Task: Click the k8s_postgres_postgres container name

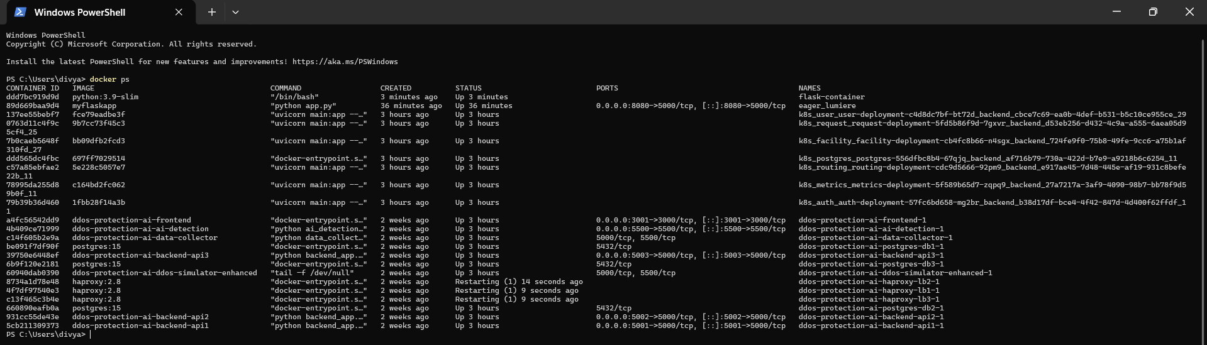Action: (988, 158)
